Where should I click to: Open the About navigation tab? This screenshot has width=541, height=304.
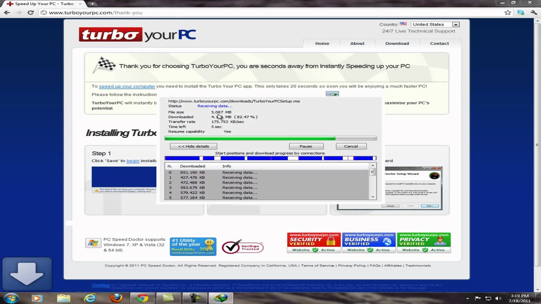[x=357, y=43]
